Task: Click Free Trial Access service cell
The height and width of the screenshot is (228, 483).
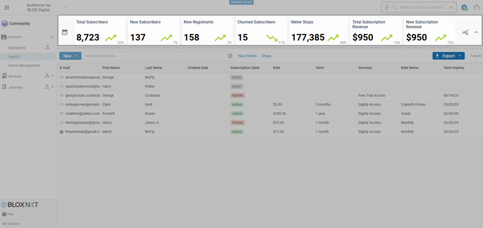Action: tap(371, 95)
